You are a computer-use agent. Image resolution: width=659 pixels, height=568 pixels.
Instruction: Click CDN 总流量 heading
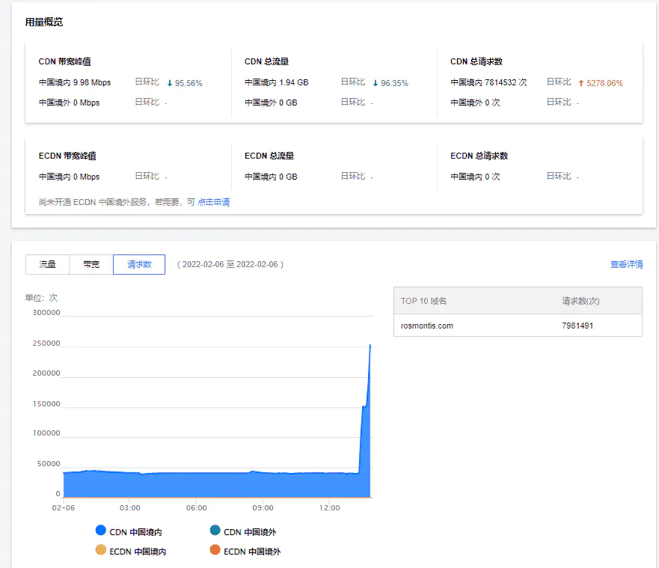pos(266,61)
